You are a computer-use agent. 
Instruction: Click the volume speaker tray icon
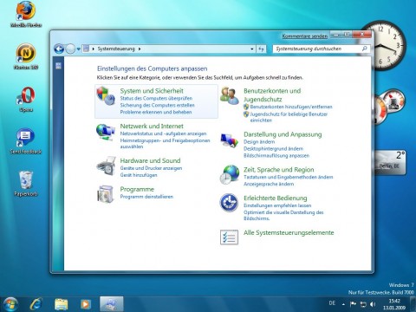point(373,304)
